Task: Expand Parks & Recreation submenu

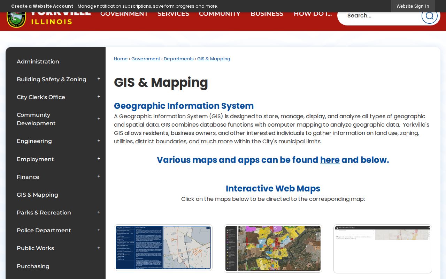Action: click(x=99, y=212)
